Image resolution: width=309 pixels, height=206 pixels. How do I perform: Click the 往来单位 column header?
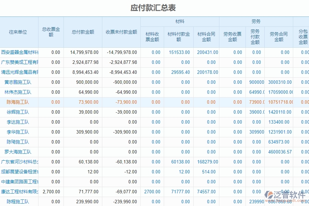[19, 32]
